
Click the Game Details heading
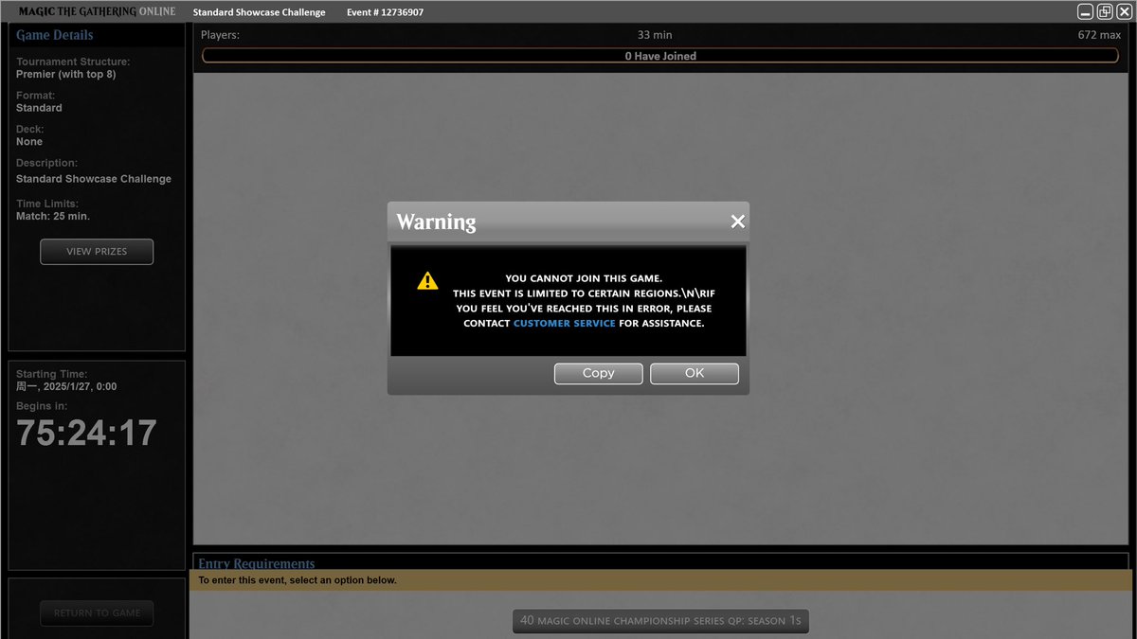[x=55, y=35]
